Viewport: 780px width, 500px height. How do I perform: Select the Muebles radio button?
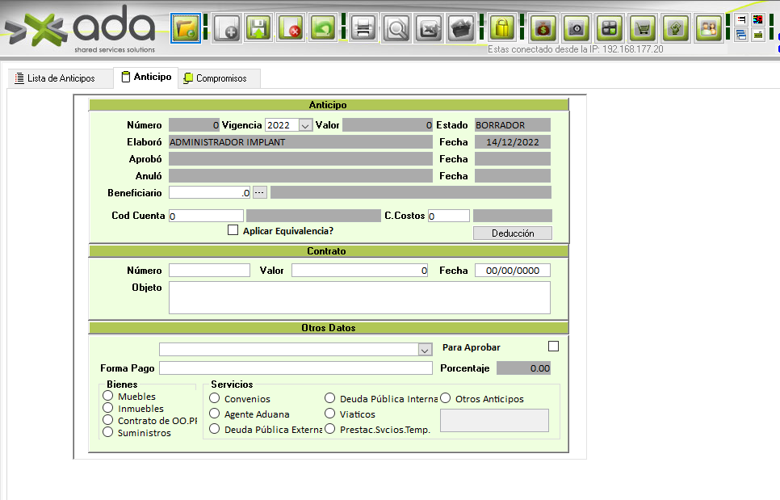tap(107, 396)
